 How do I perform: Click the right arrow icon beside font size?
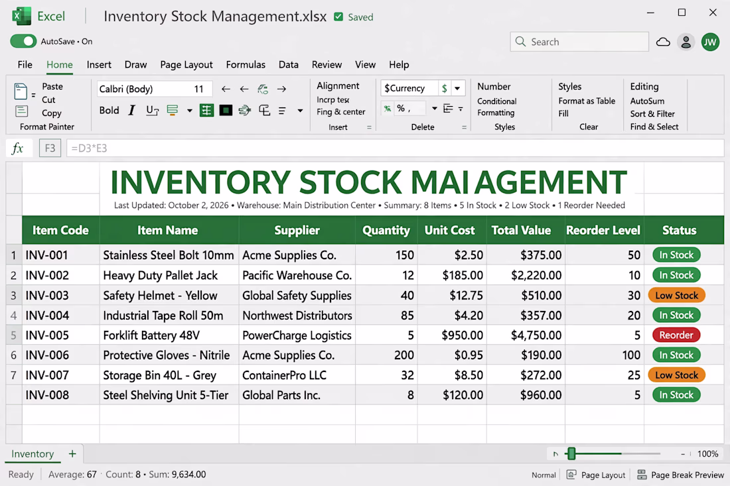281,89
